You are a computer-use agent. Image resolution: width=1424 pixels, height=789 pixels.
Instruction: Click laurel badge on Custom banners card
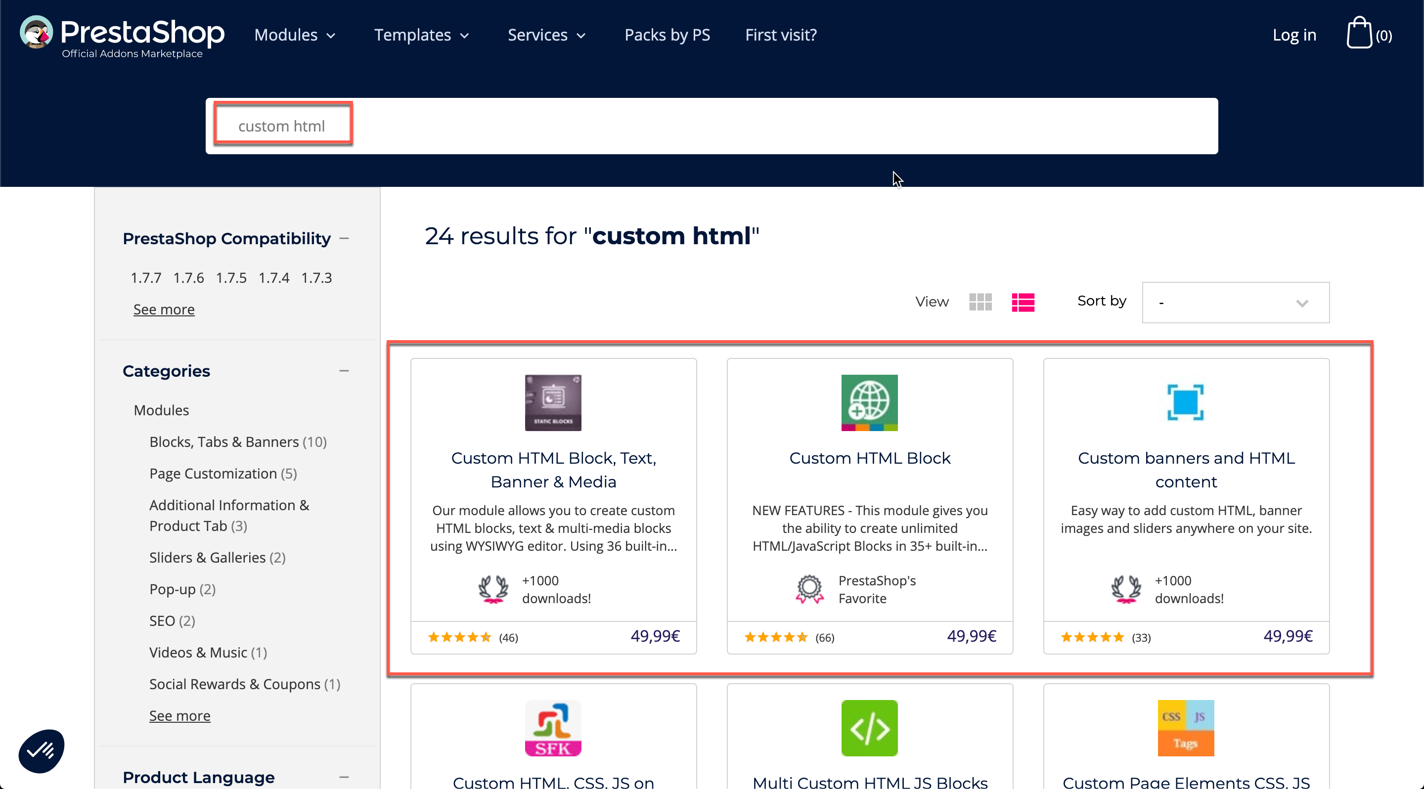[x=1125, y=589]
